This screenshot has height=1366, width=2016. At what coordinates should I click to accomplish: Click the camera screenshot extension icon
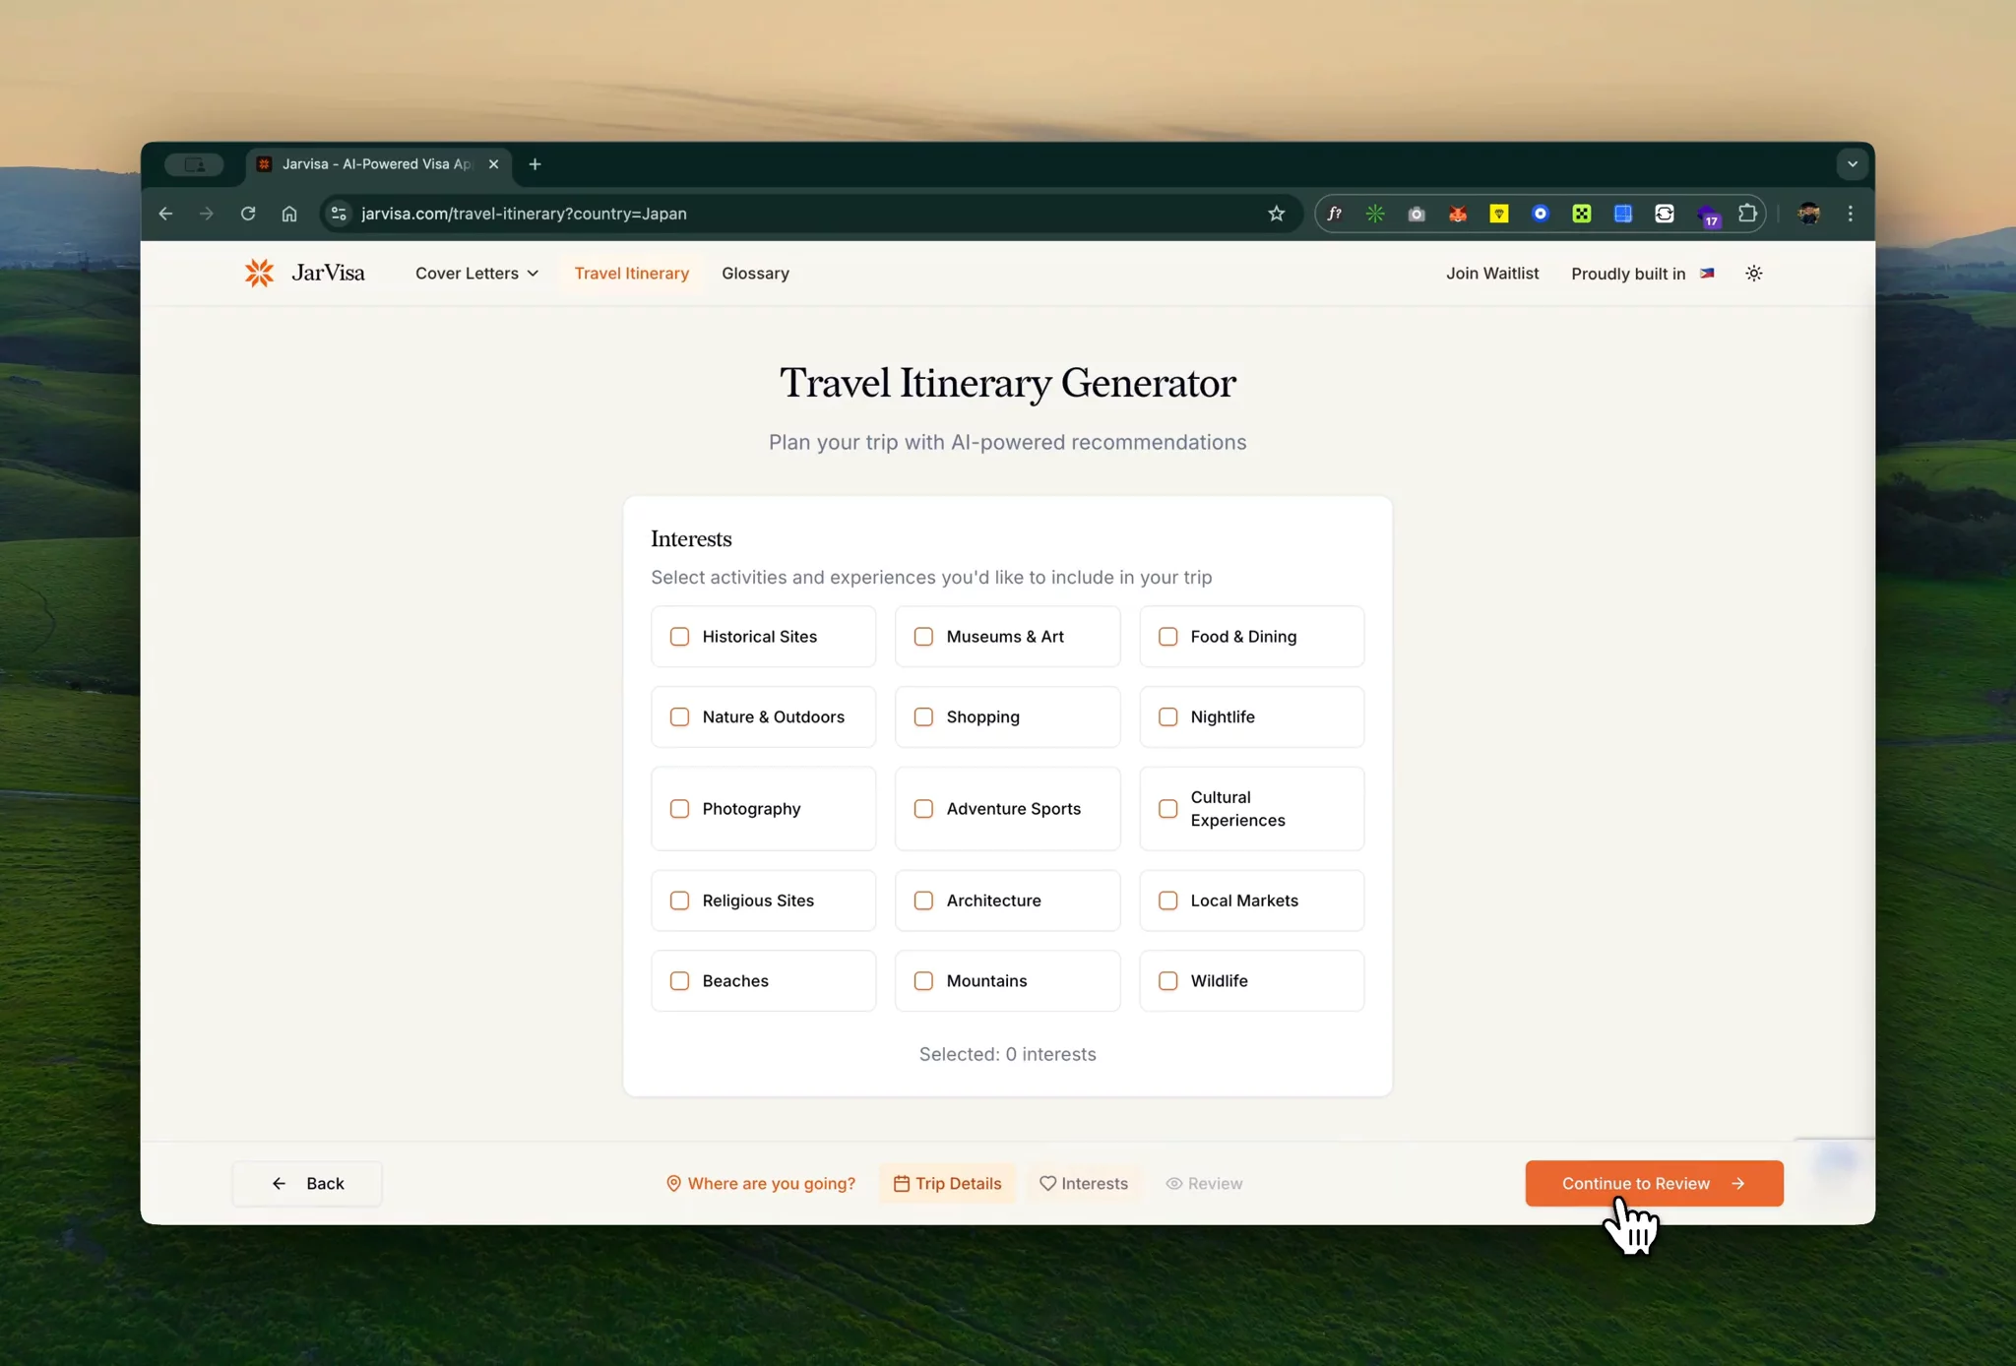point(1417,214)
